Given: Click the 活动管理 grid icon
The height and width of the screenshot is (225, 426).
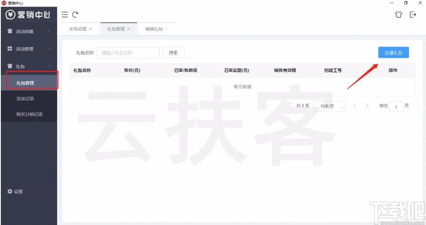Looking at the screenshot, I should tap(10, 49).
